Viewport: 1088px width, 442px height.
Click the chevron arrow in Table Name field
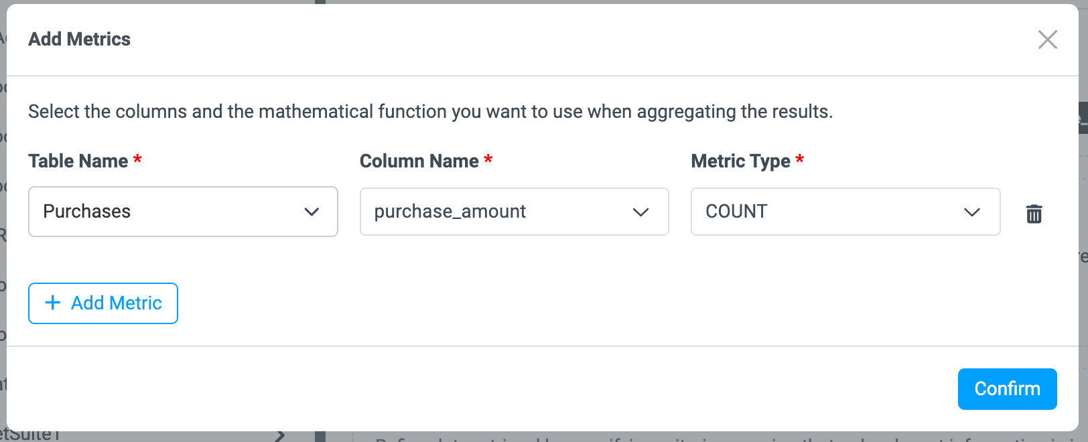pos(312,212)
